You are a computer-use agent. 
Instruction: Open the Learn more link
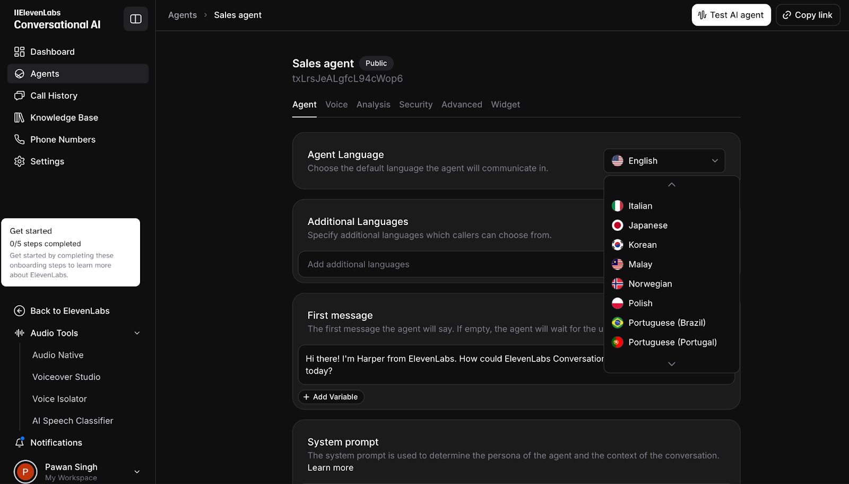pyautogui.click(x=331, y=468)
